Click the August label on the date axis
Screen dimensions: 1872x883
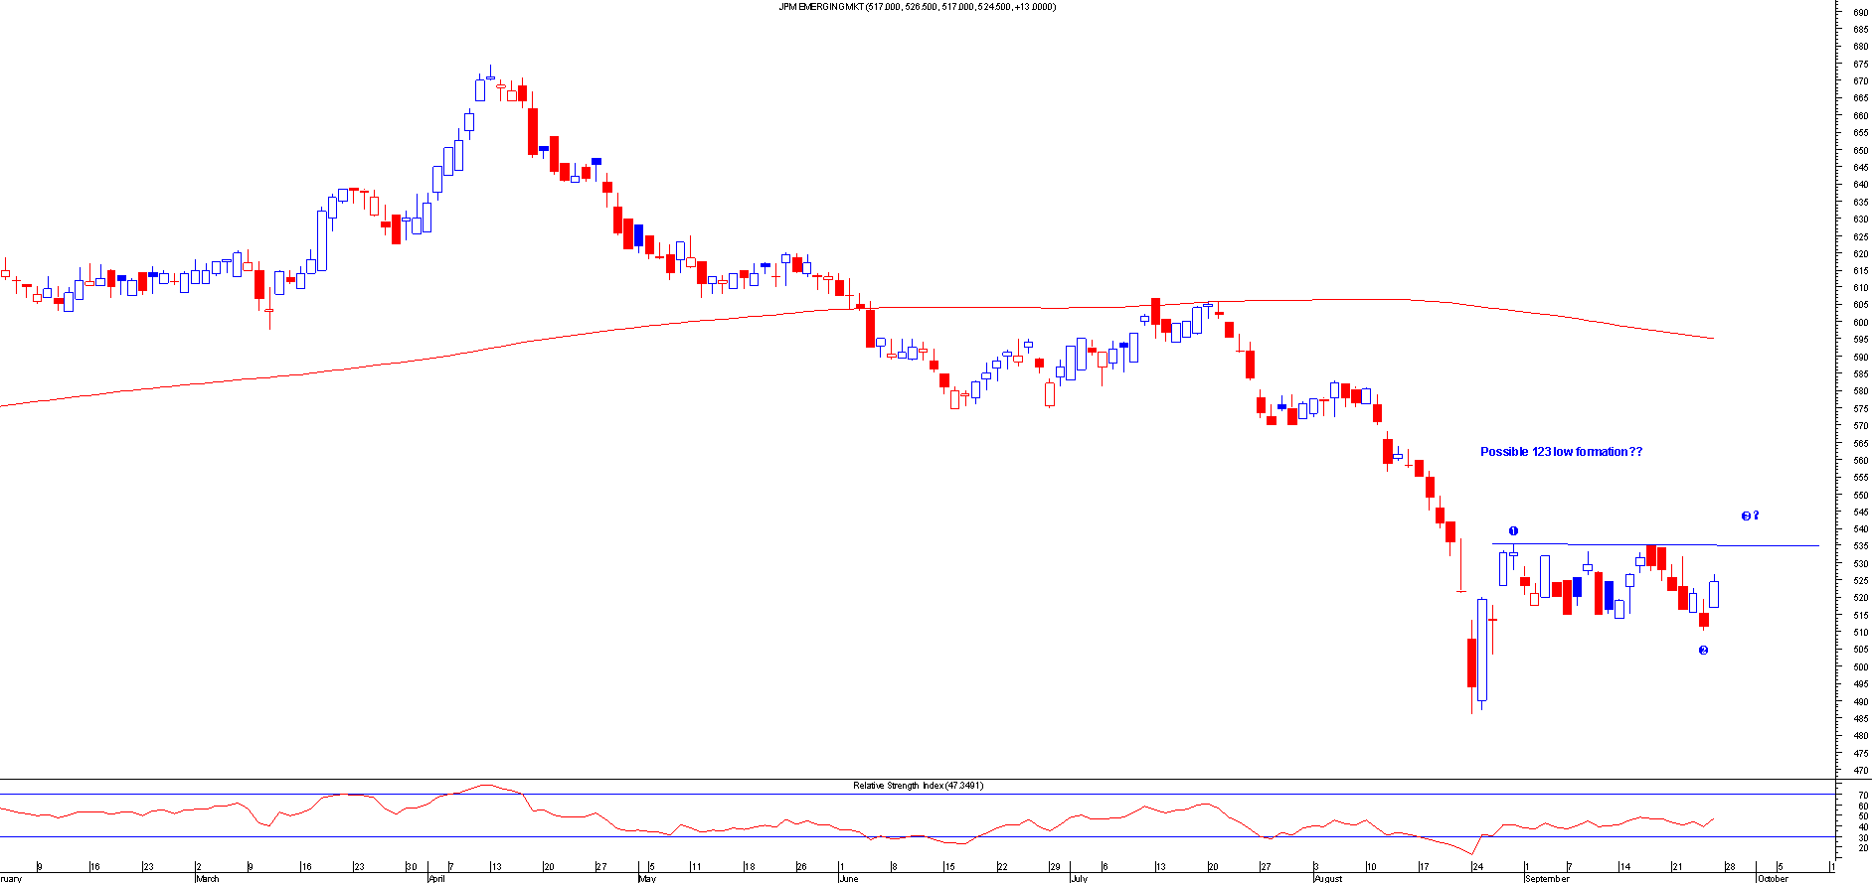click(1328, 878)
